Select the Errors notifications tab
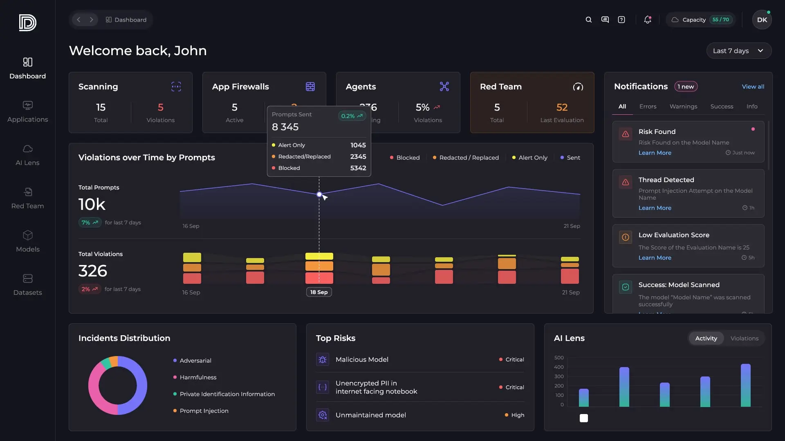The width and height of the screenshot is (785, 441). [648, 107]
